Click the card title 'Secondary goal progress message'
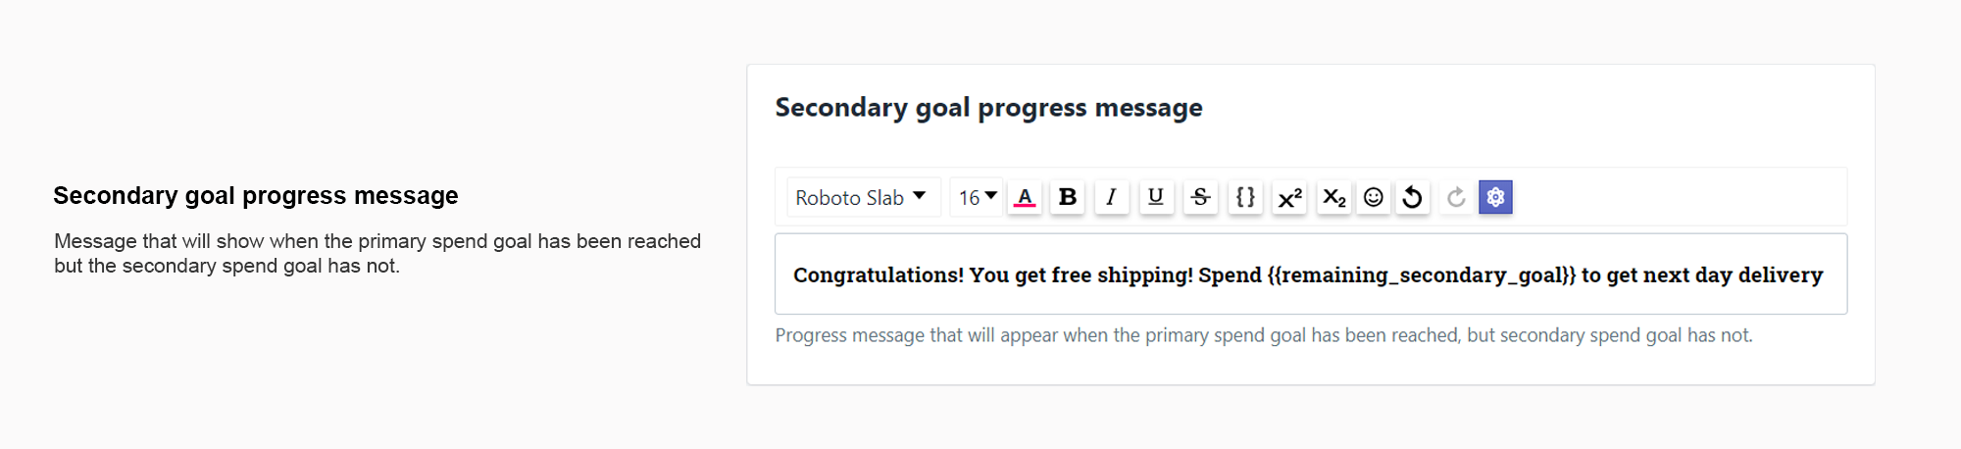 988,108
